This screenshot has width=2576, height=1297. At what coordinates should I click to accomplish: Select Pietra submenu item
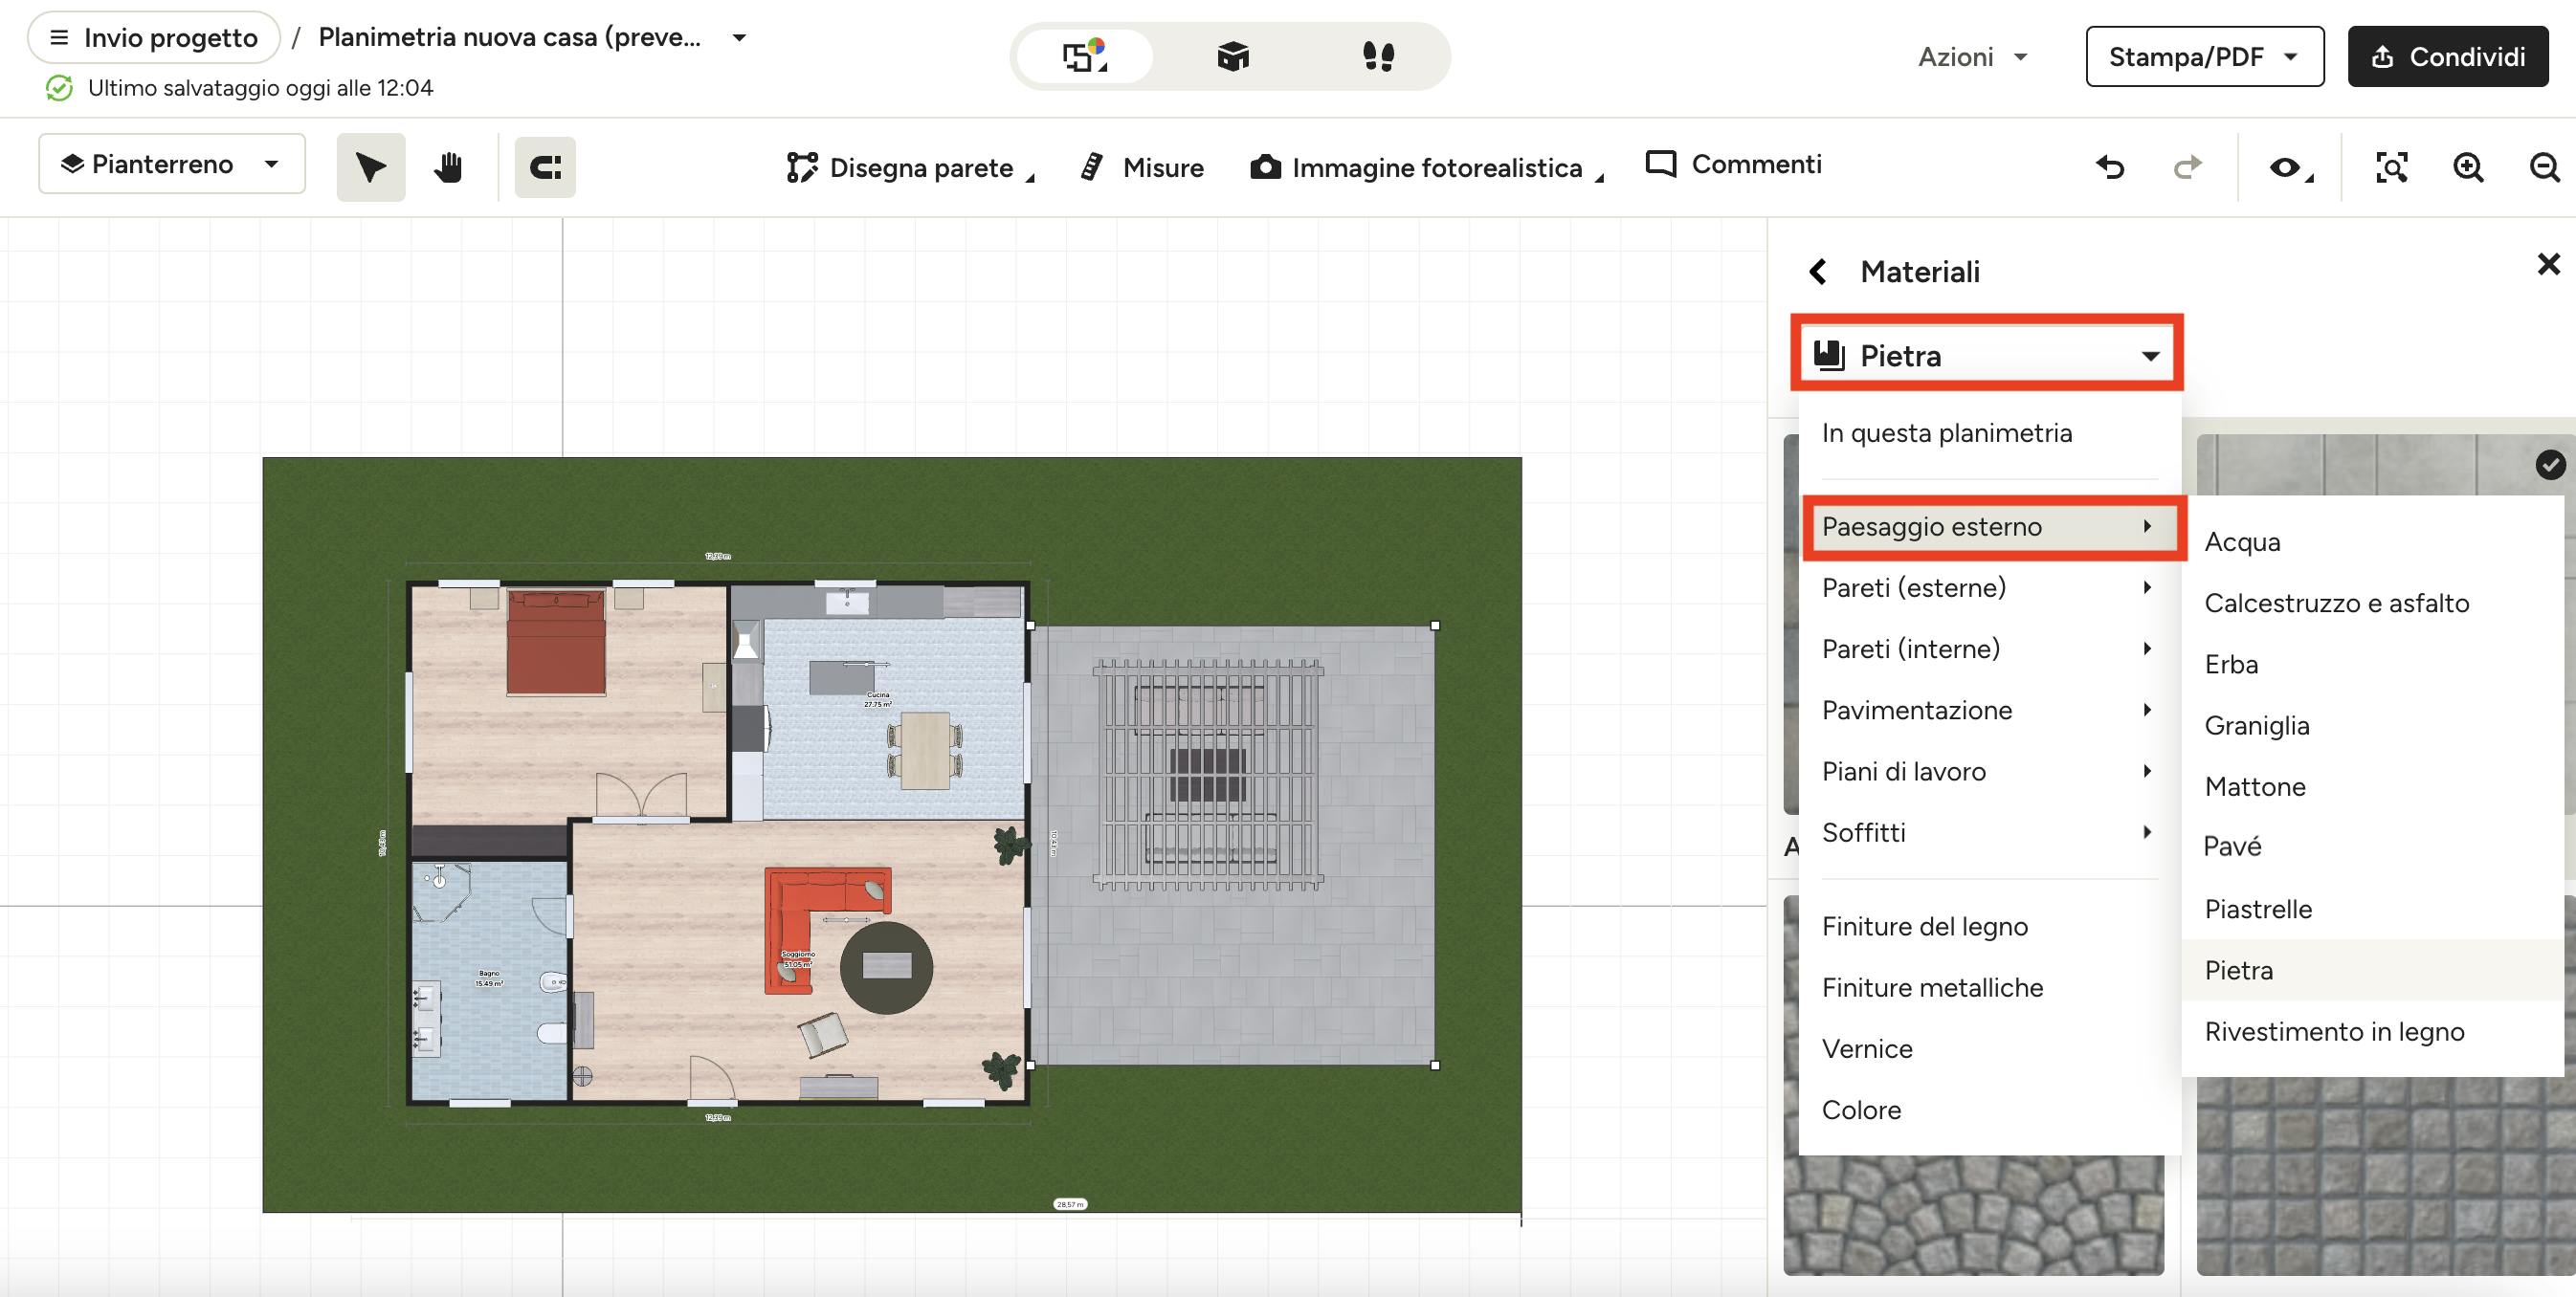(x=2372, y=970)
